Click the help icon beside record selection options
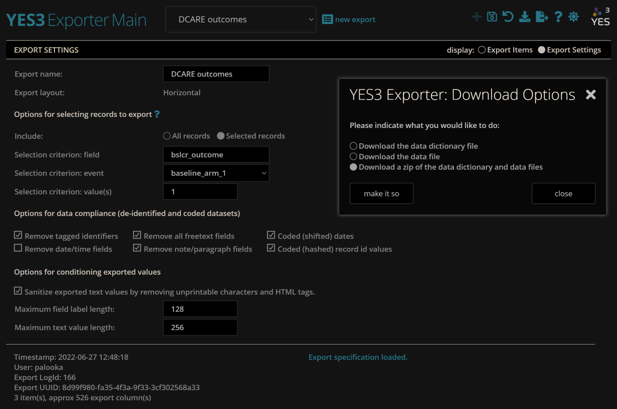 tap(156, 114)
